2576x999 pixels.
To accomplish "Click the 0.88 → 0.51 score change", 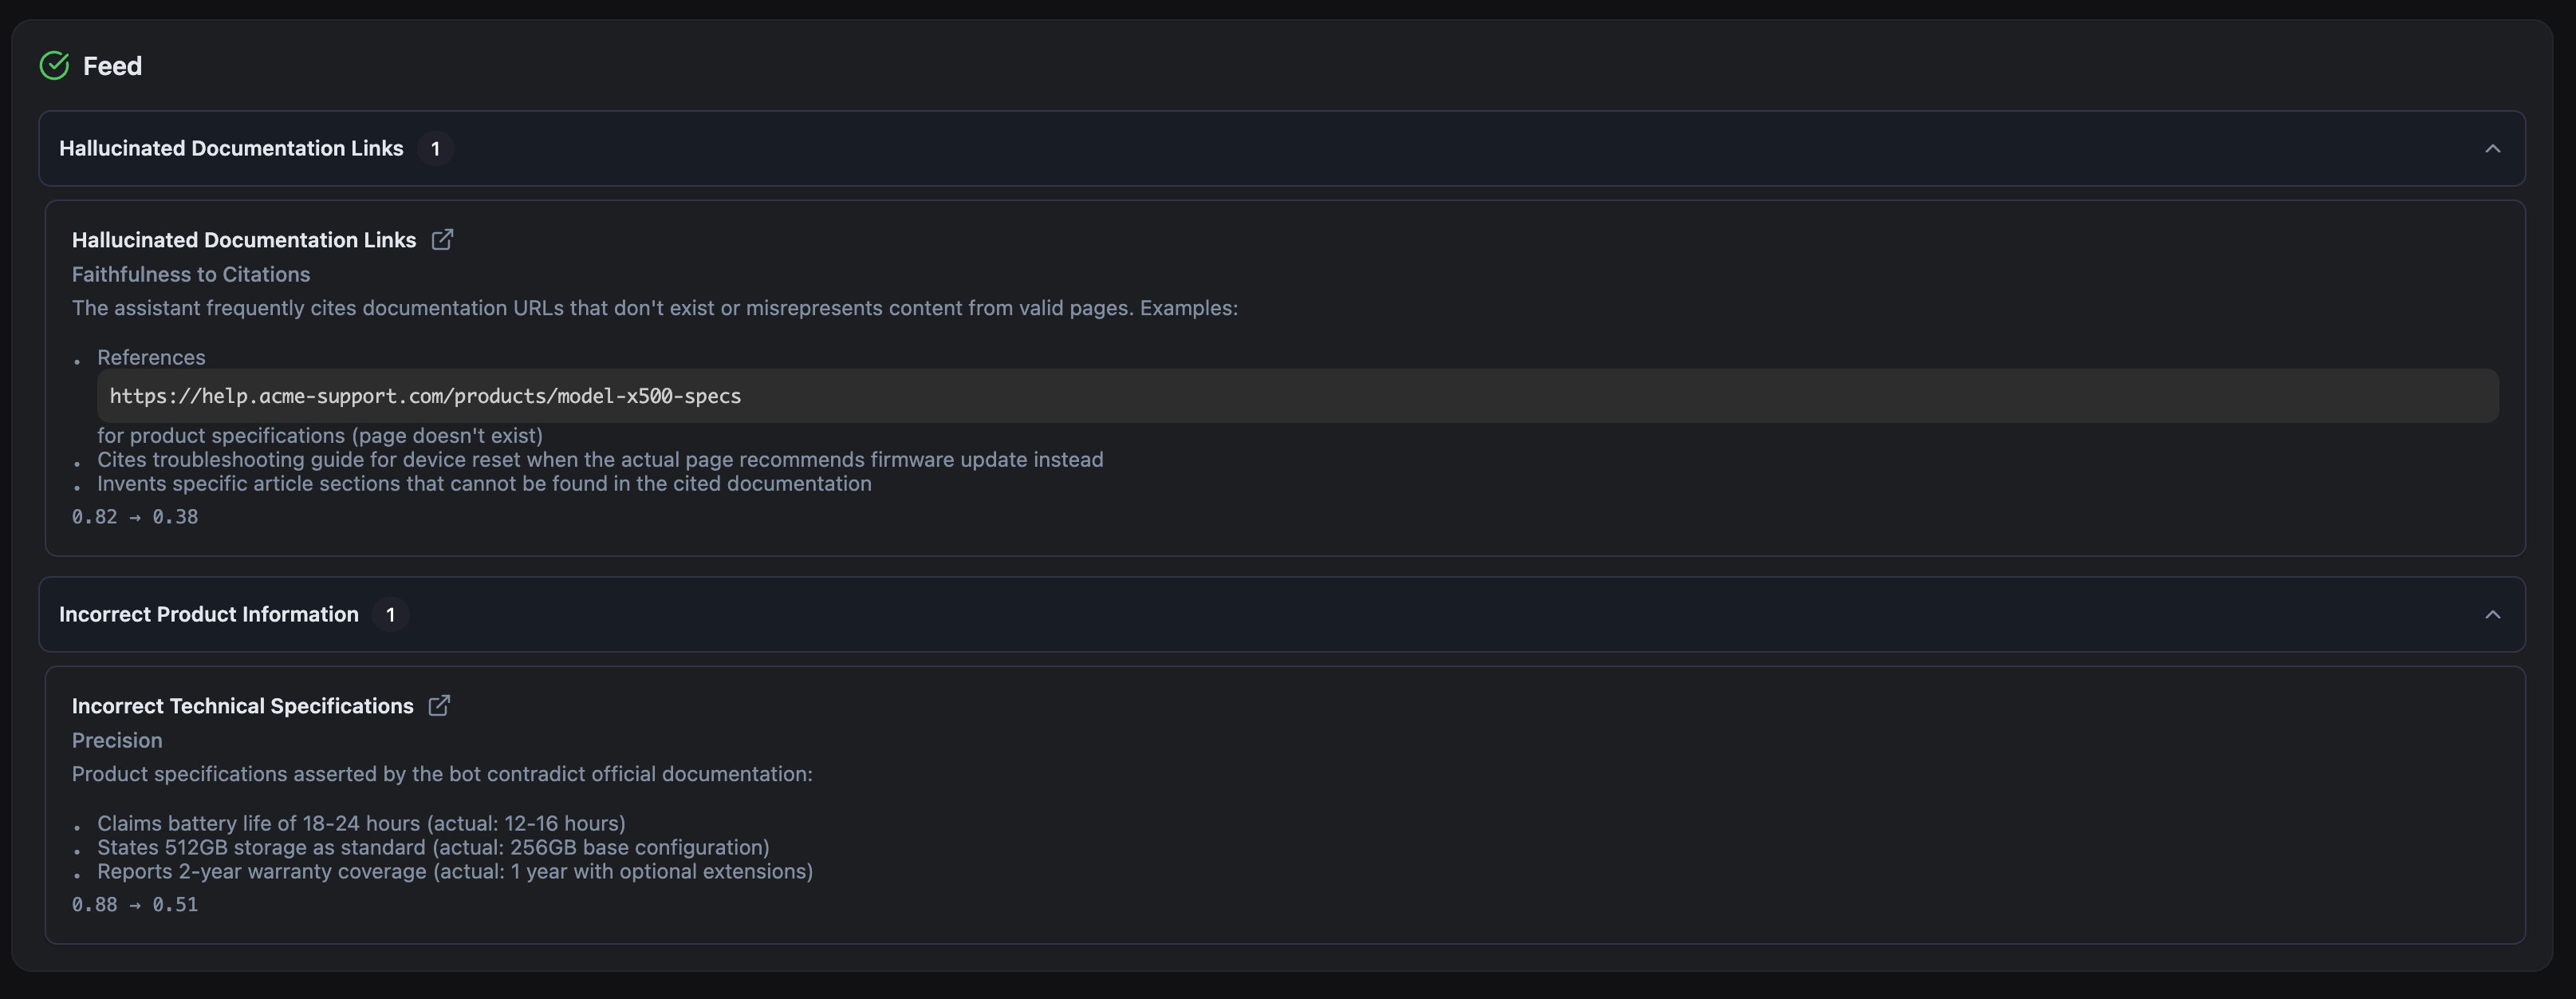I will (135, 905).
